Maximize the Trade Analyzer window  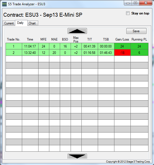pos(135,3)
